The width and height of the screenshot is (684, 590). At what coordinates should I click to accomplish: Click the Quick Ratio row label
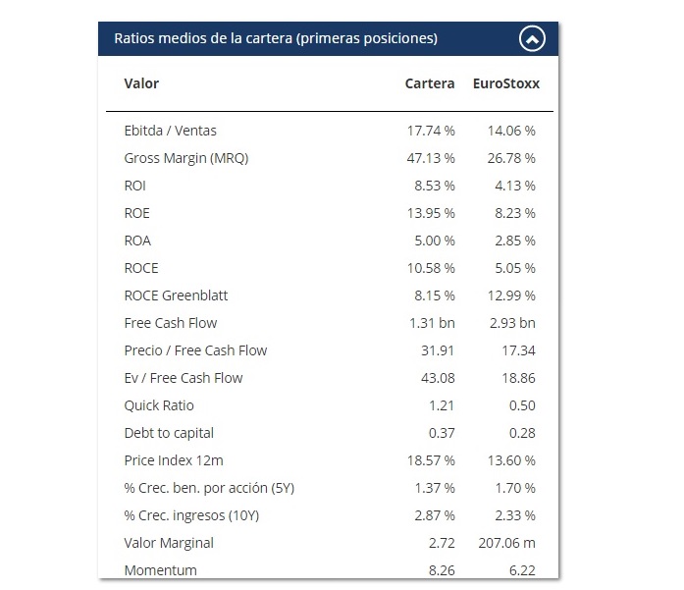(159, 405)
